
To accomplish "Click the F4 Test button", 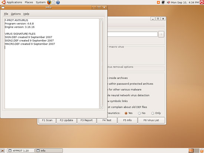I will [107, 120].
